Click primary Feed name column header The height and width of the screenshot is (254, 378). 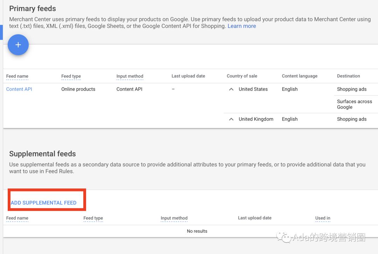tap(17, 76)
